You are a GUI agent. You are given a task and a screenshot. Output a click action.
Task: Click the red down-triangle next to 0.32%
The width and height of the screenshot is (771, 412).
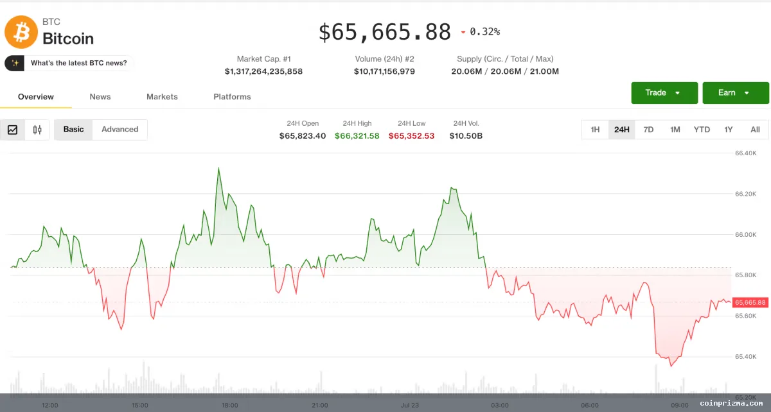[463, 32]
